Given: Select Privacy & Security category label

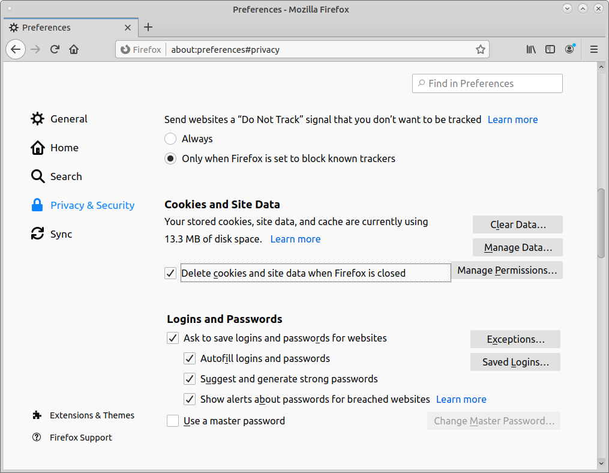Looking at the screenshot, I should pyautogui.click(x=92, y=205).
